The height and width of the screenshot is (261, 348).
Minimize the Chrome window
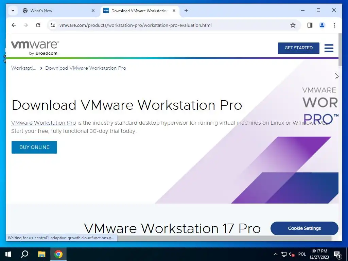[x=303, y=10]
